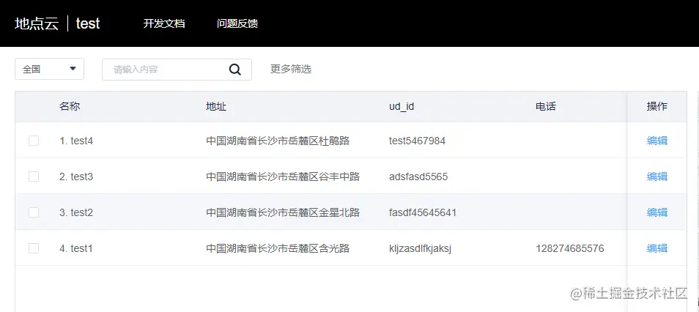Click address 中国湖南省长沙市岳麓区杜鹃路
The height and width of the screenshot is (312, 699).
click(278, 141)
